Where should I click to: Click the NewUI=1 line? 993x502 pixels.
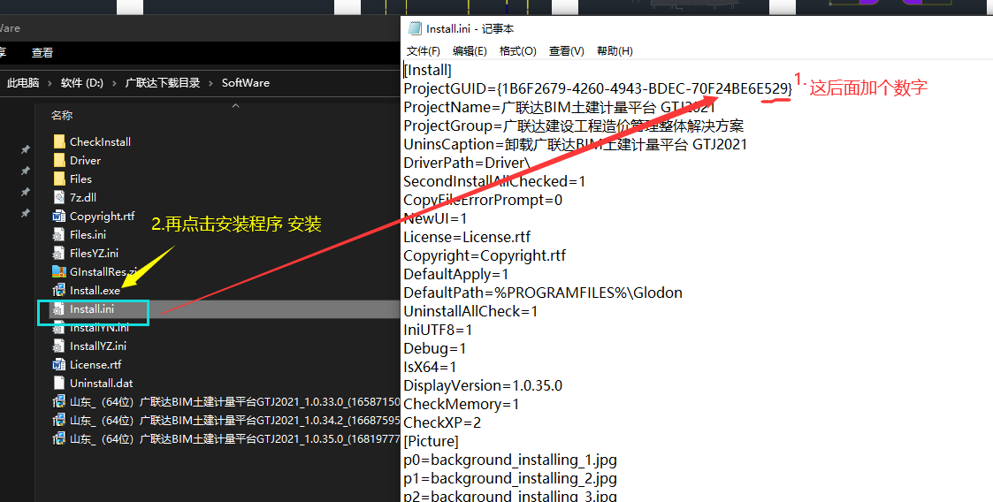point(435,218)
